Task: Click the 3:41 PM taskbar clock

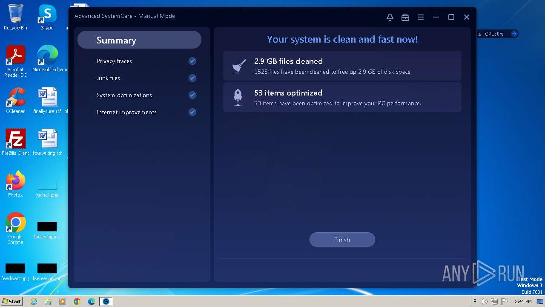Action: coord(523,301)
